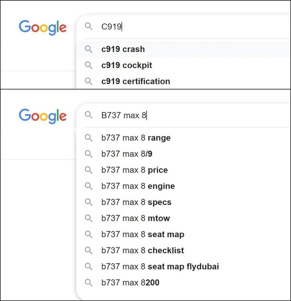Click the Google logo beside B737 search

tap(43, 116)
